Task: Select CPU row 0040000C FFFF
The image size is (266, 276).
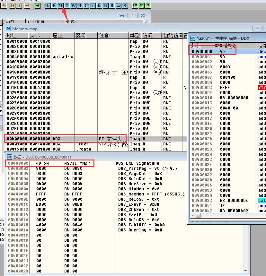Action: (x=228, y=88)
